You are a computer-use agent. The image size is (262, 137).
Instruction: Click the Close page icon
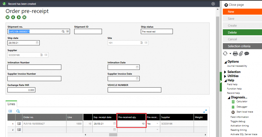[226, 5]
